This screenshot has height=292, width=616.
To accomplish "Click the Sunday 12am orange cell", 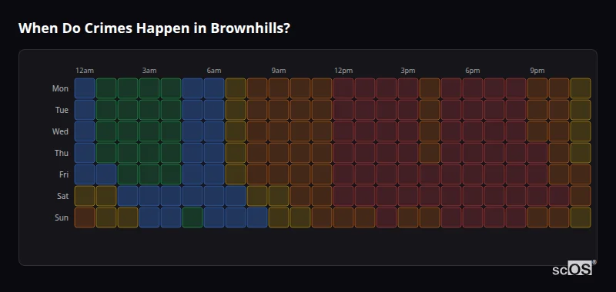I will (85, 217).
